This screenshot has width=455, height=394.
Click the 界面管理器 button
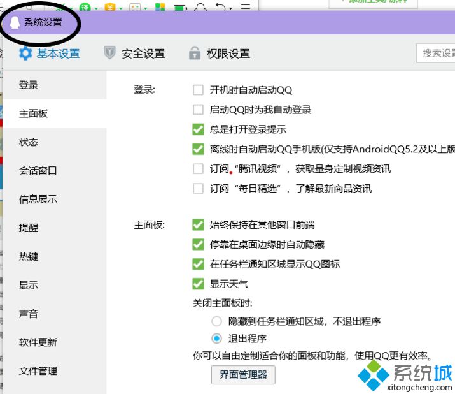tap(243, 375)
